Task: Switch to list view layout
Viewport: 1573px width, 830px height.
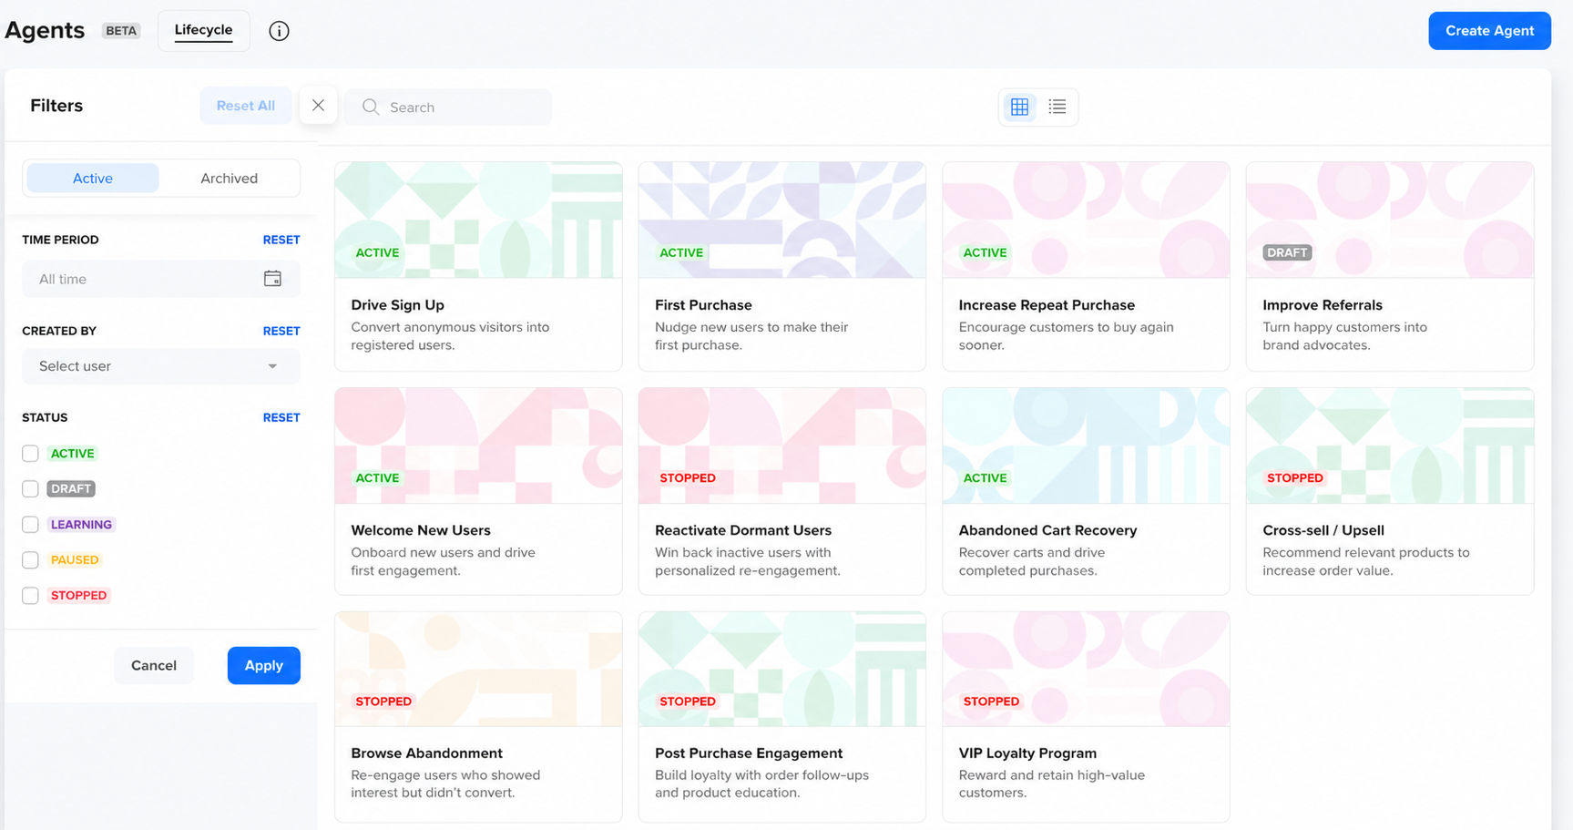Action: tap(1057, 107)
